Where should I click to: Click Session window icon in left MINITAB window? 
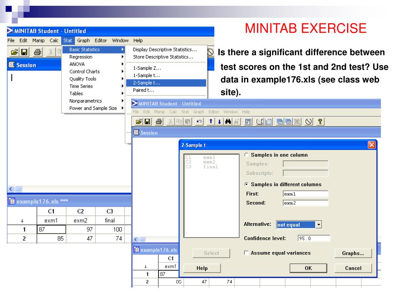[12, 65]
